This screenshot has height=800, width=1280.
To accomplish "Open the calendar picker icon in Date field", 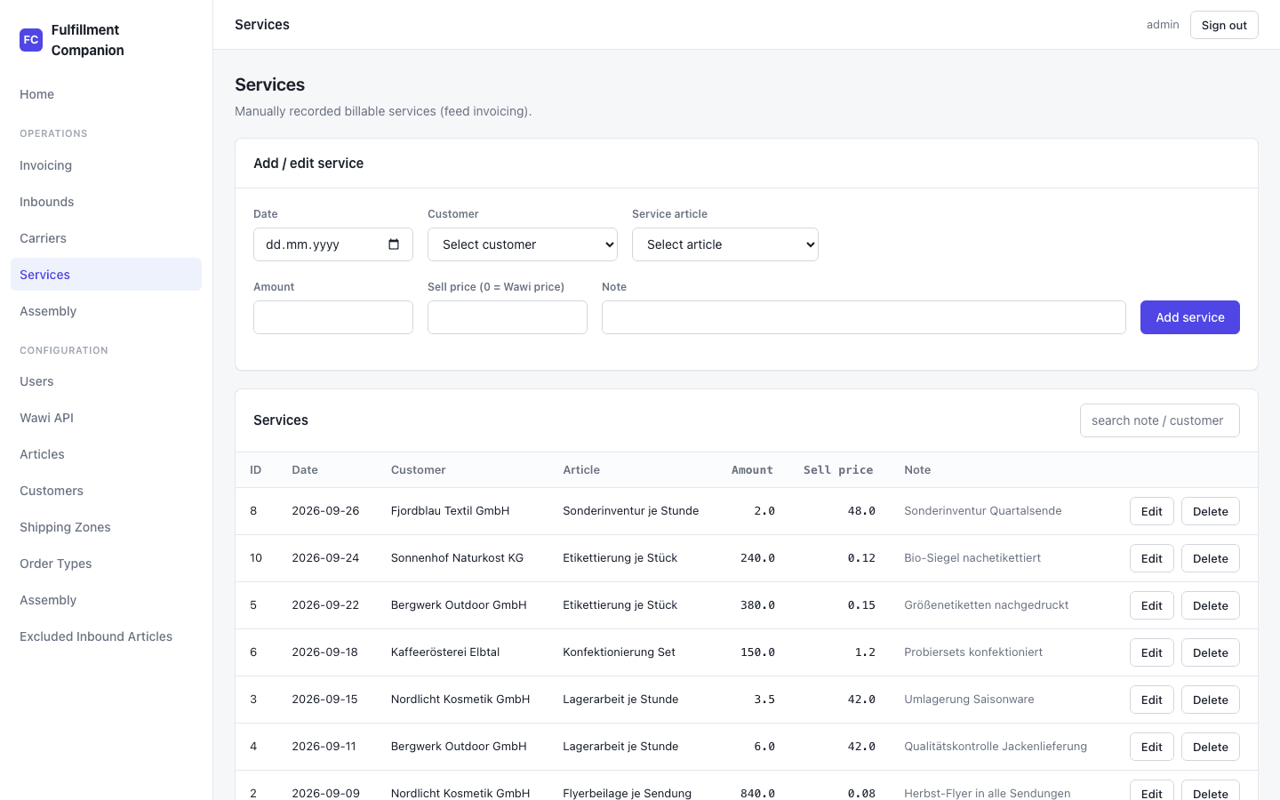I will click(394, 244).
